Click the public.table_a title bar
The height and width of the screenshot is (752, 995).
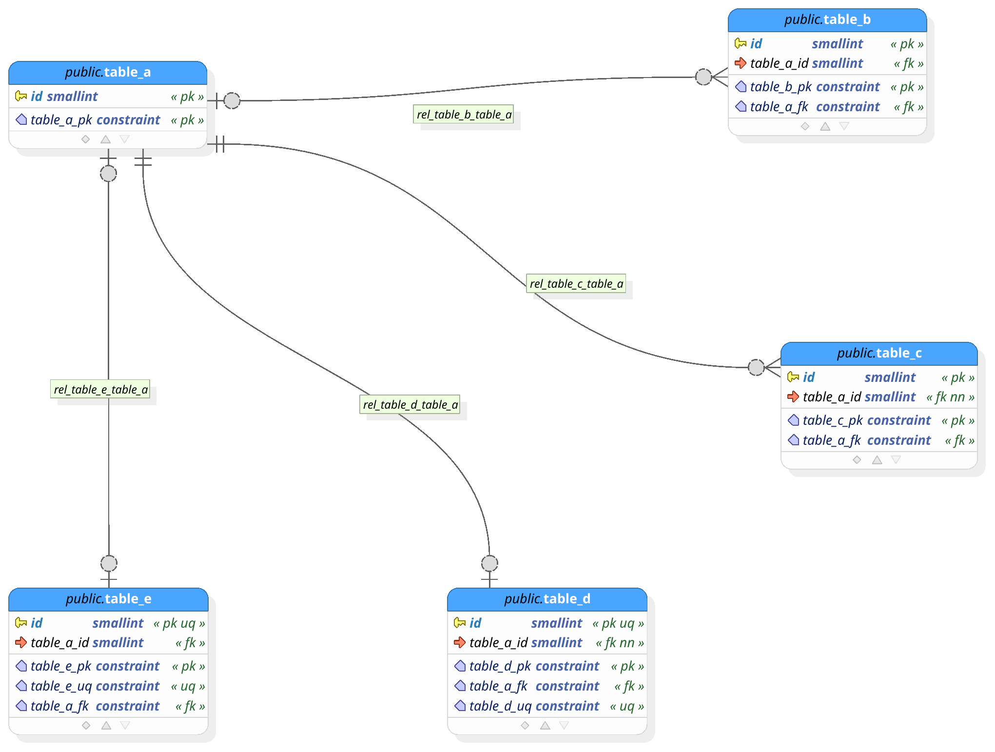pos(108,72)
